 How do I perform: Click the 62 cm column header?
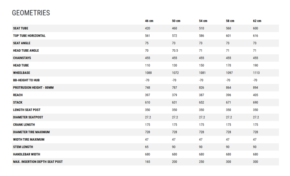257,21
